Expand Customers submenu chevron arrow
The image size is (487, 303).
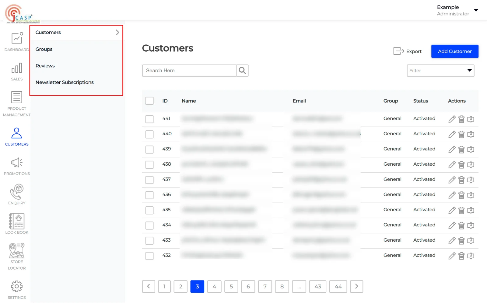[117, 33]
